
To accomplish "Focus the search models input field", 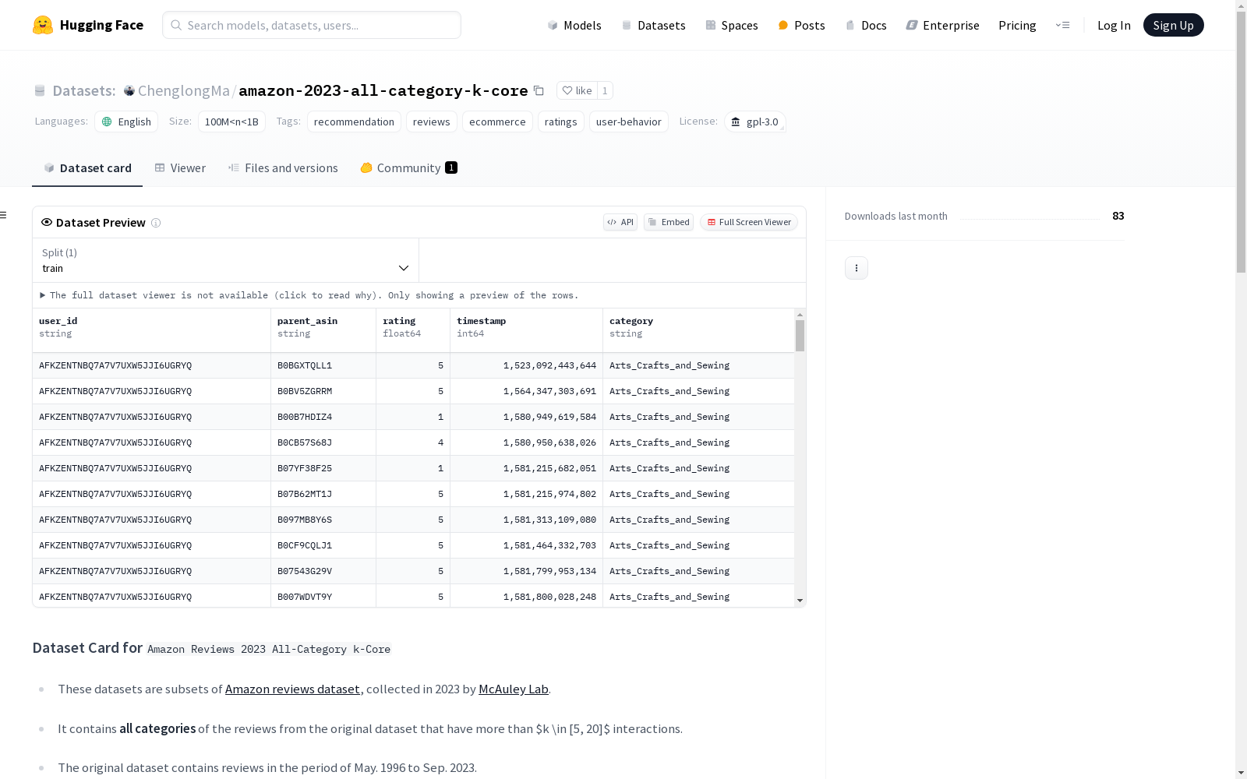I will pos(312,25).
